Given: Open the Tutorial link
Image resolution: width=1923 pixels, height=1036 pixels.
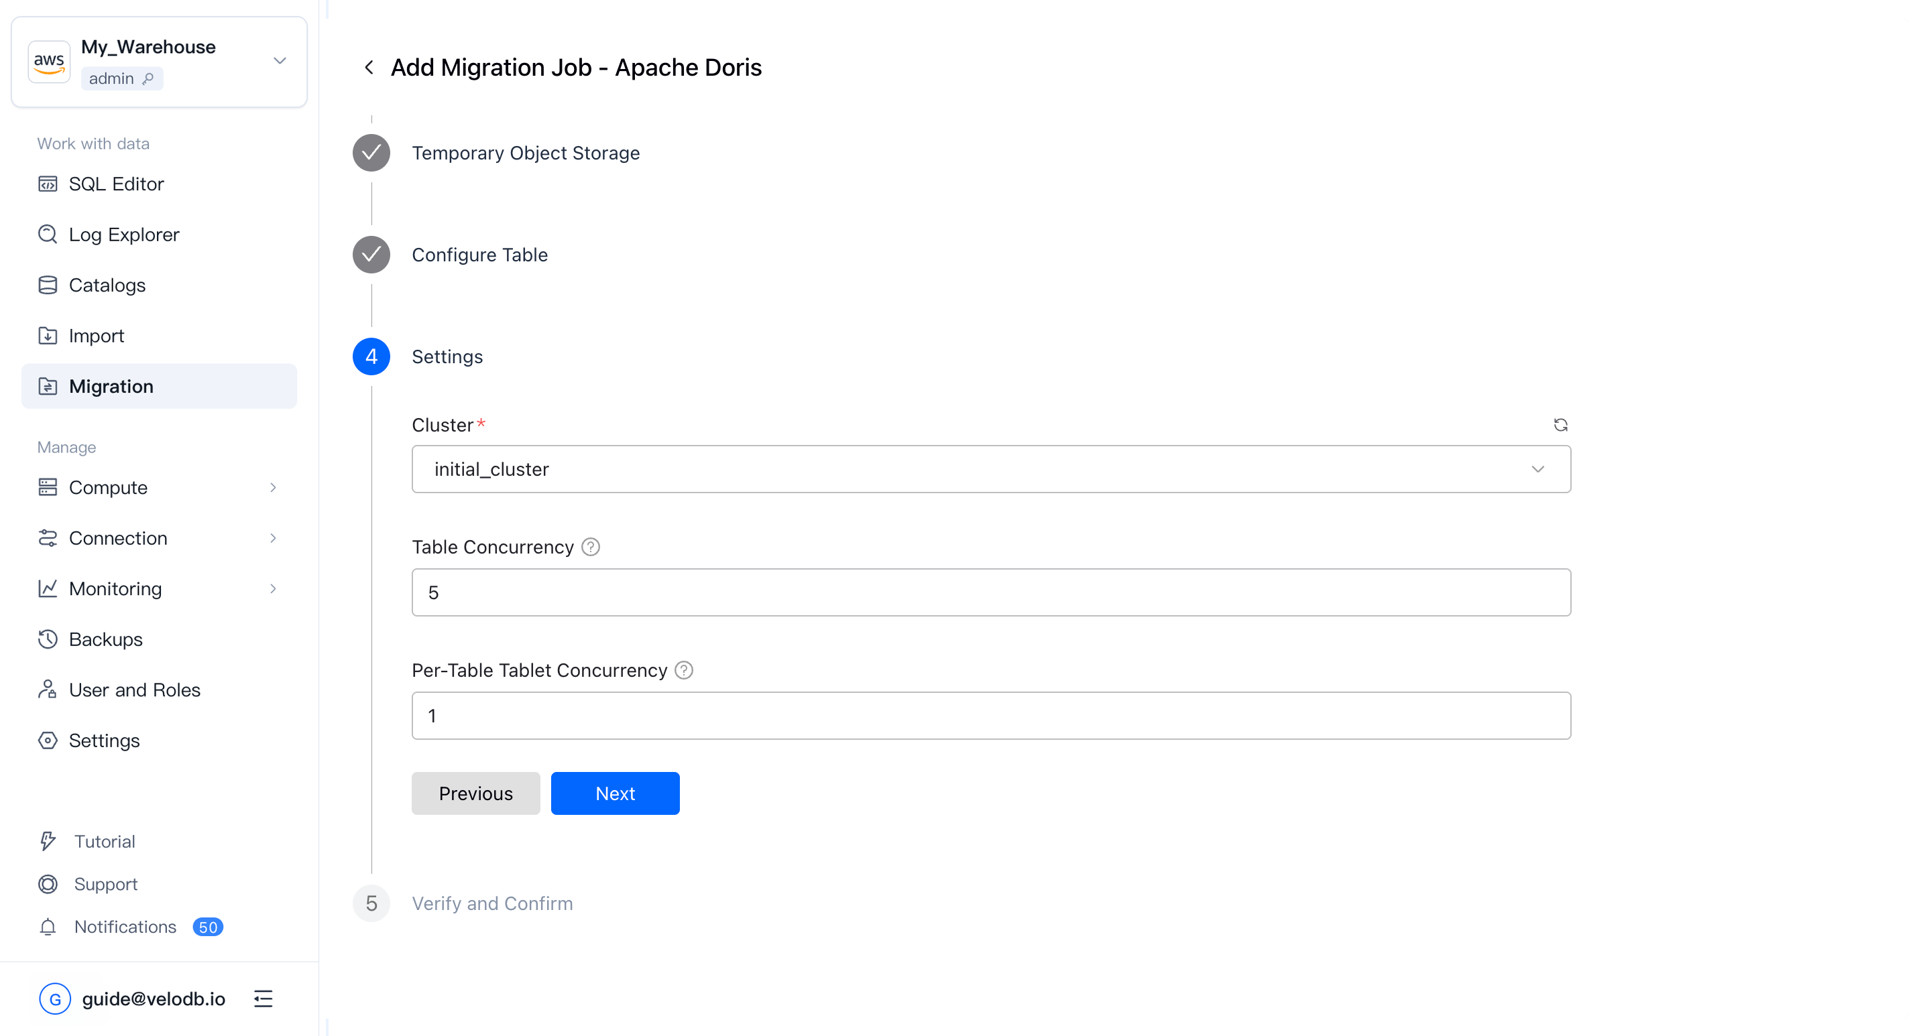Looking at the screenshot, I should (x=105, y=842).
